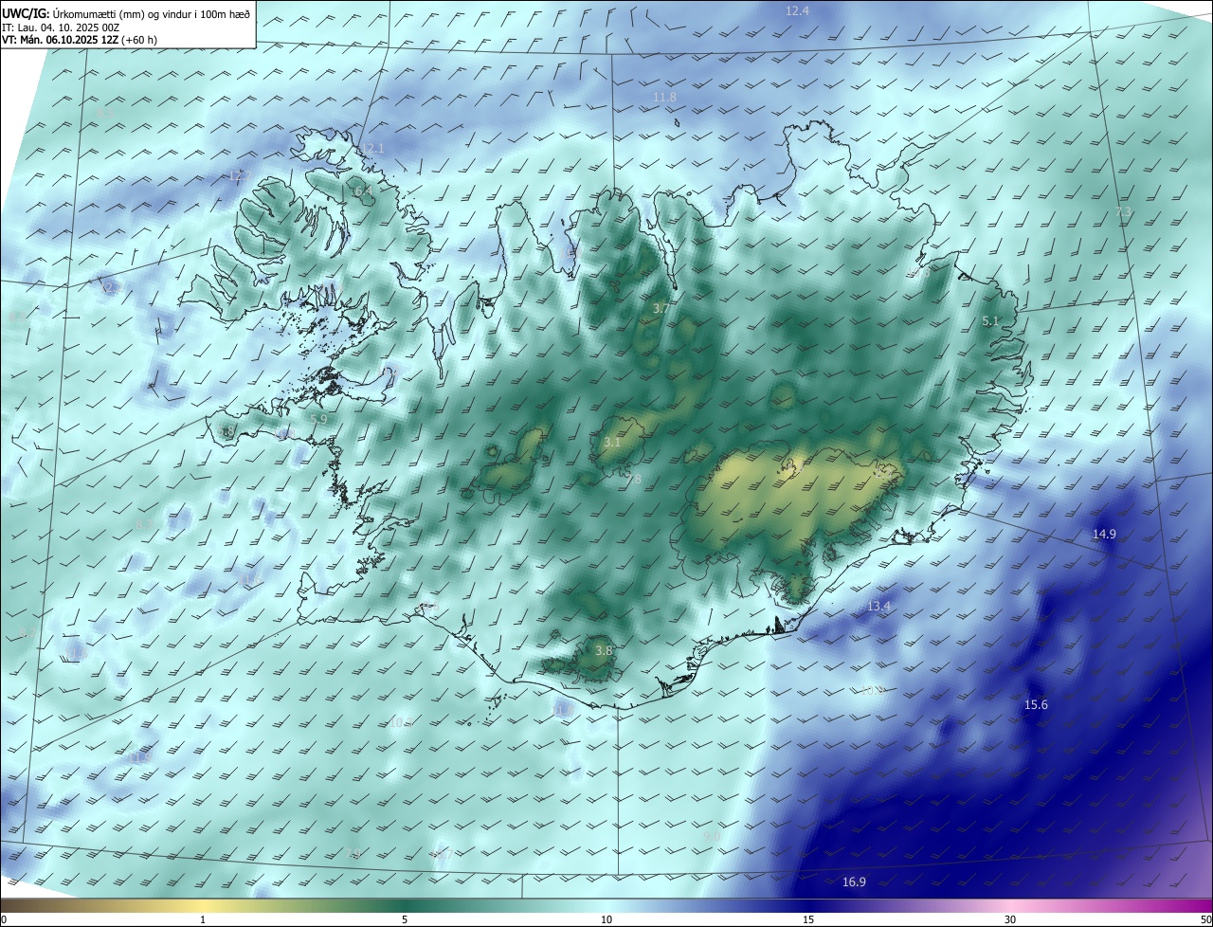Click the 12.1 value near the Westfjords
This screenshot has height=927, width=1213.
[x=372, y=148]
